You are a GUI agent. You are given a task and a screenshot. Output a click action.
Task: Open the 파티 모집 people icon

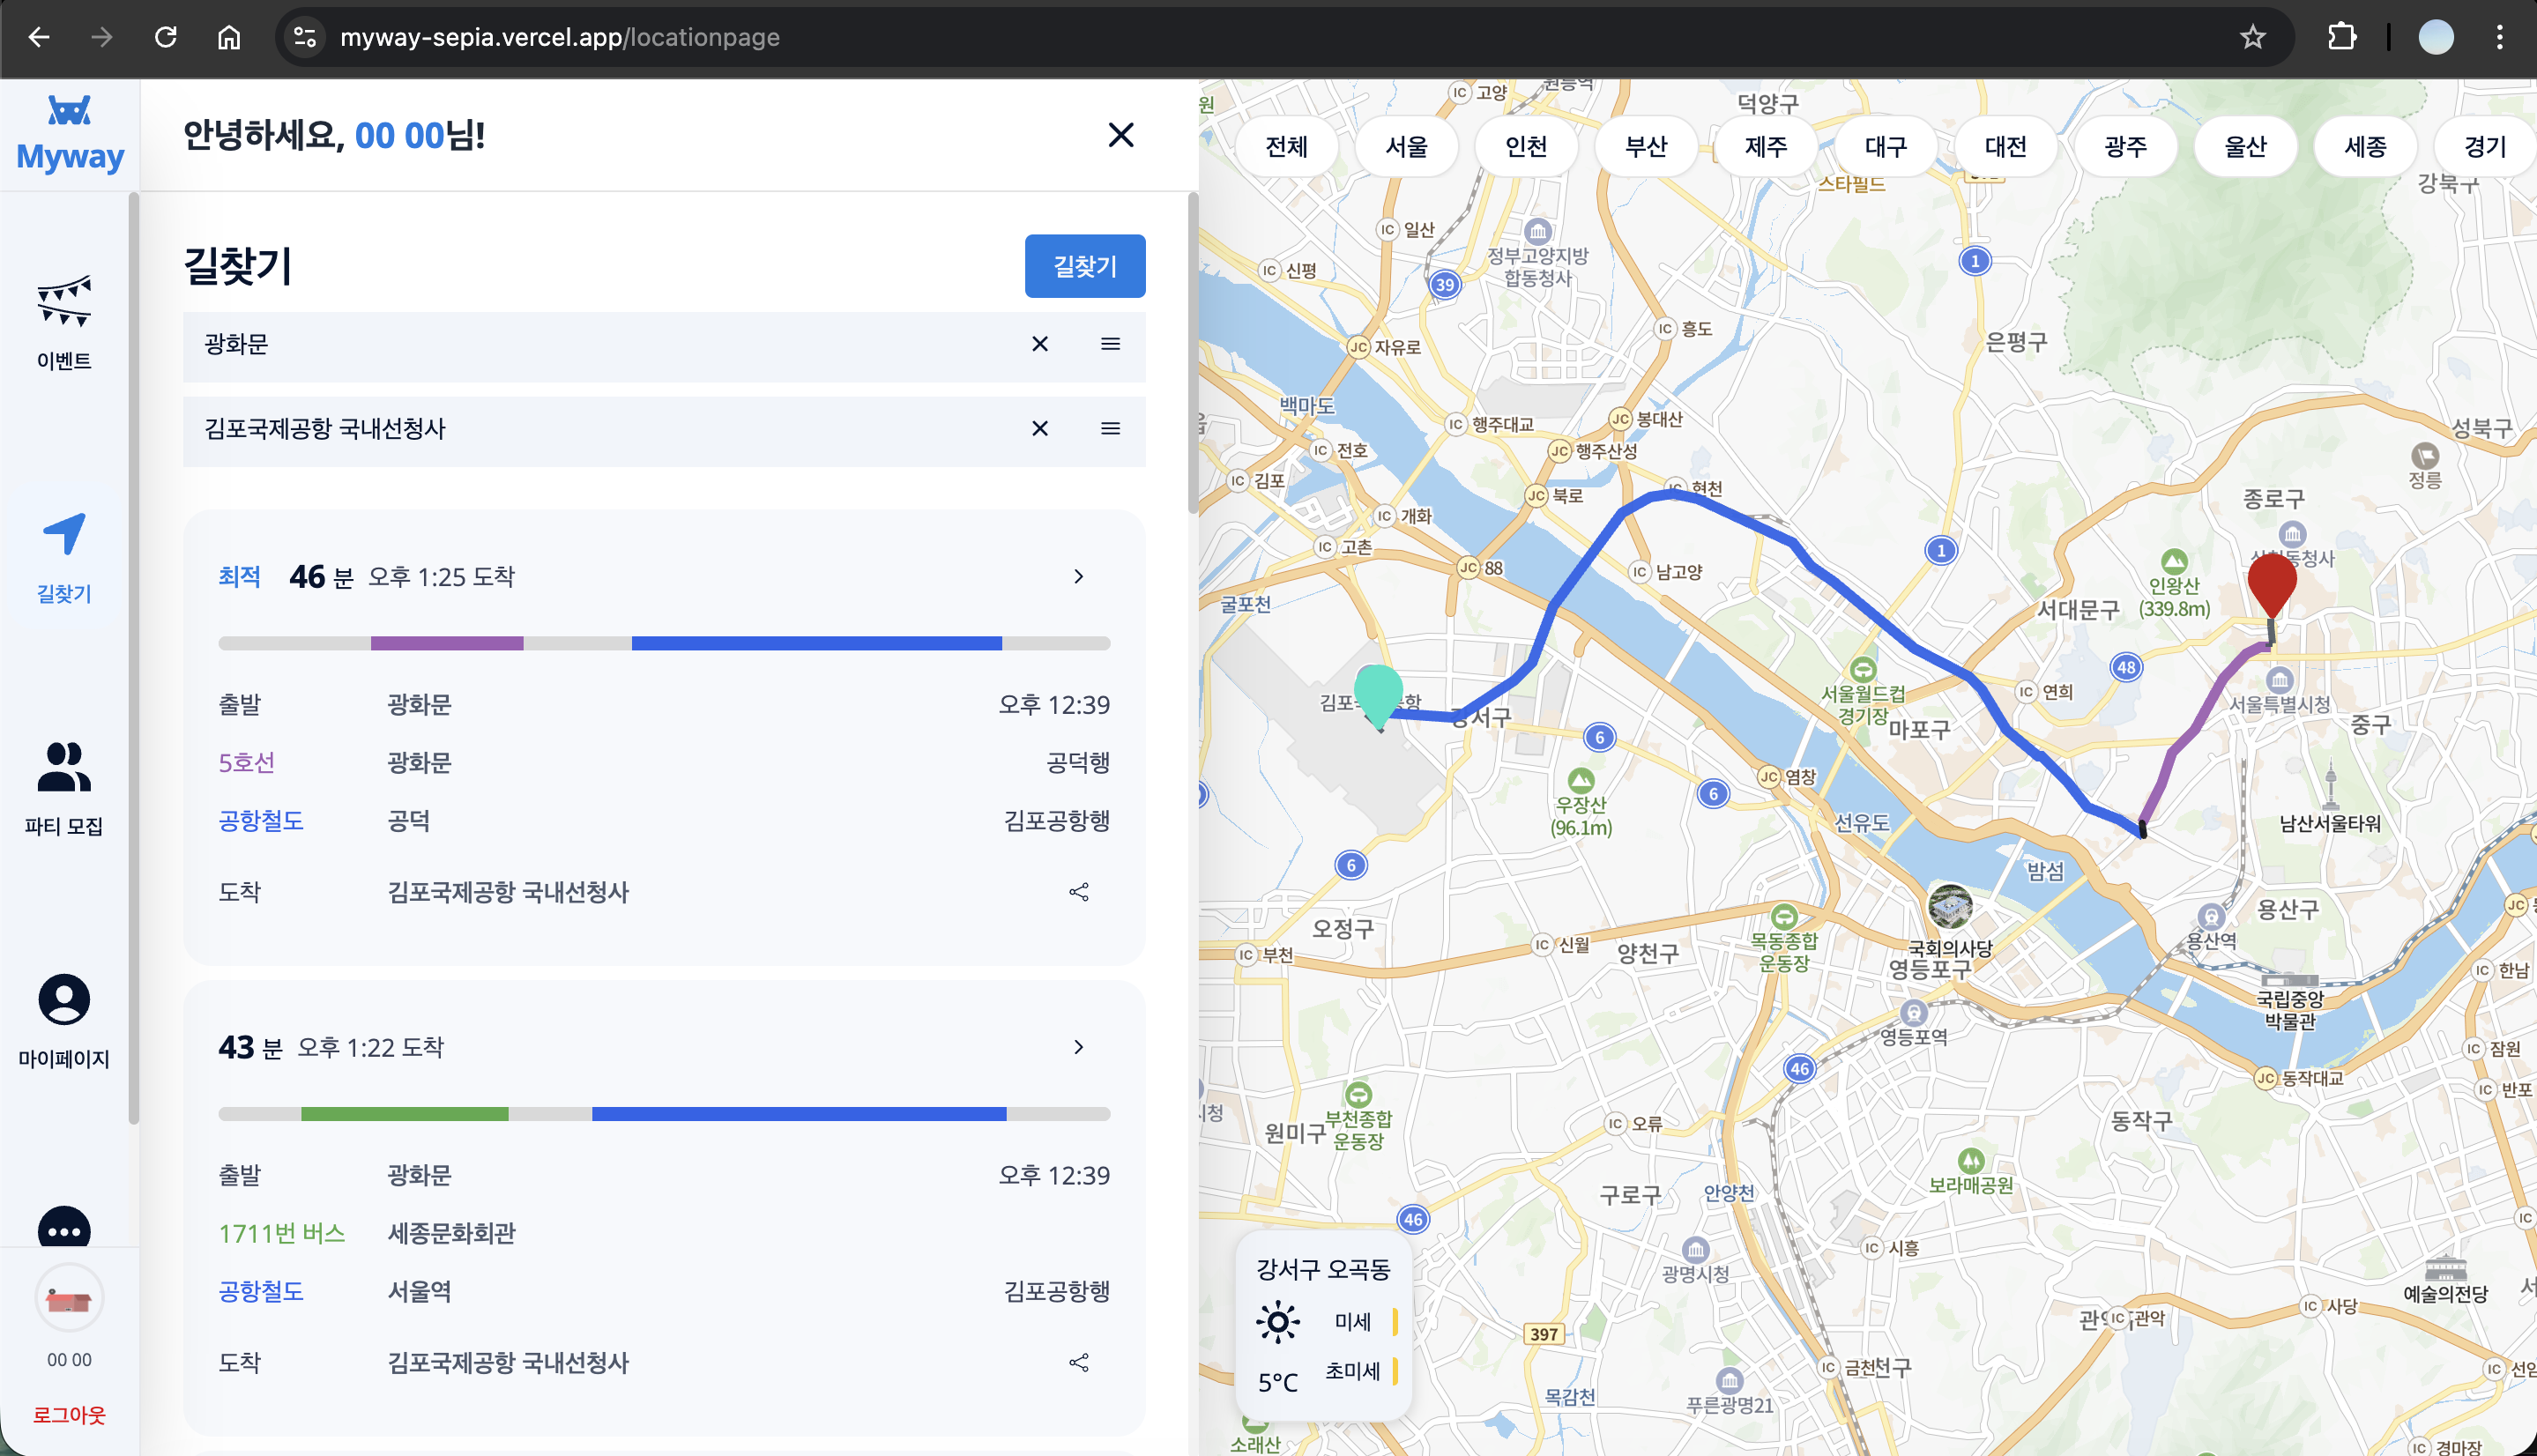(64, 767)
